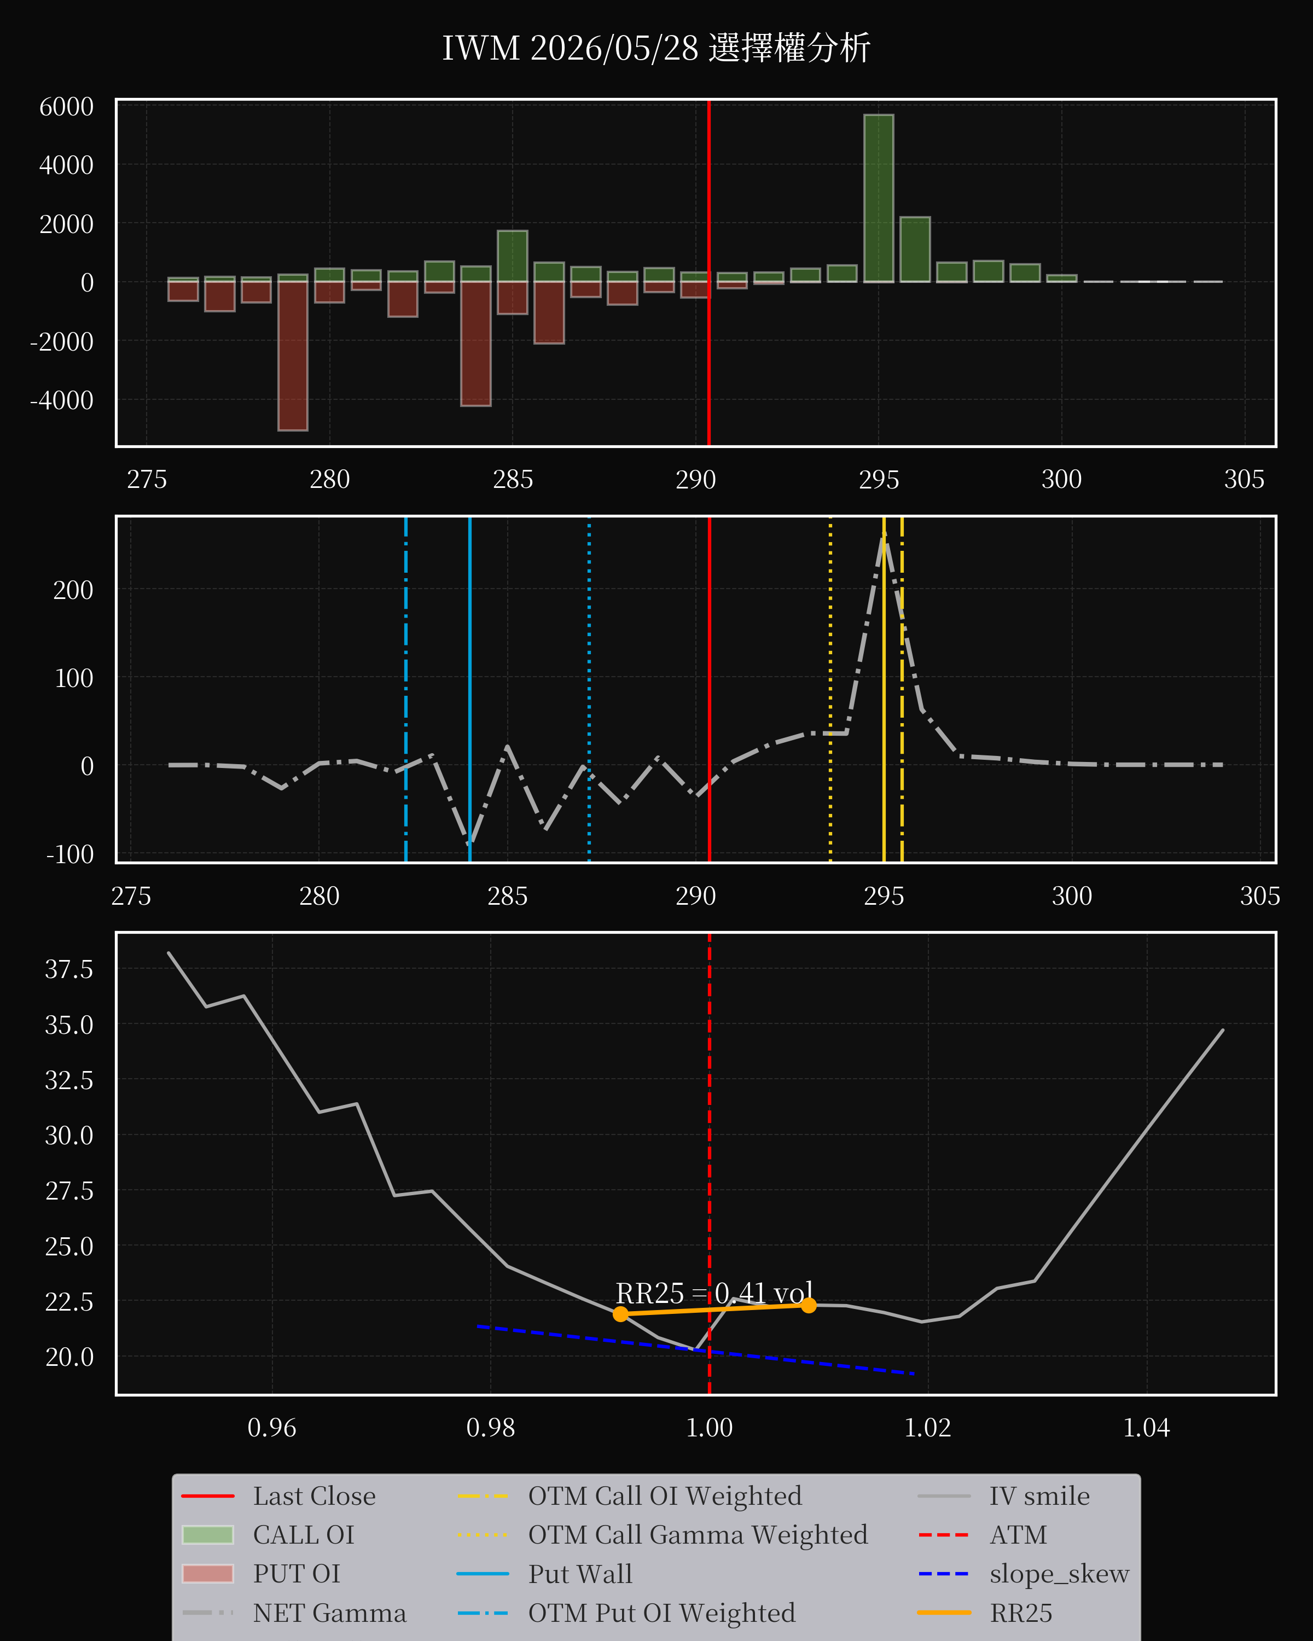The width and height of the screenshot is (1313, 1641).
Task: Click the dash-dot blue OTM Put OI line
Action: [406, 689]
